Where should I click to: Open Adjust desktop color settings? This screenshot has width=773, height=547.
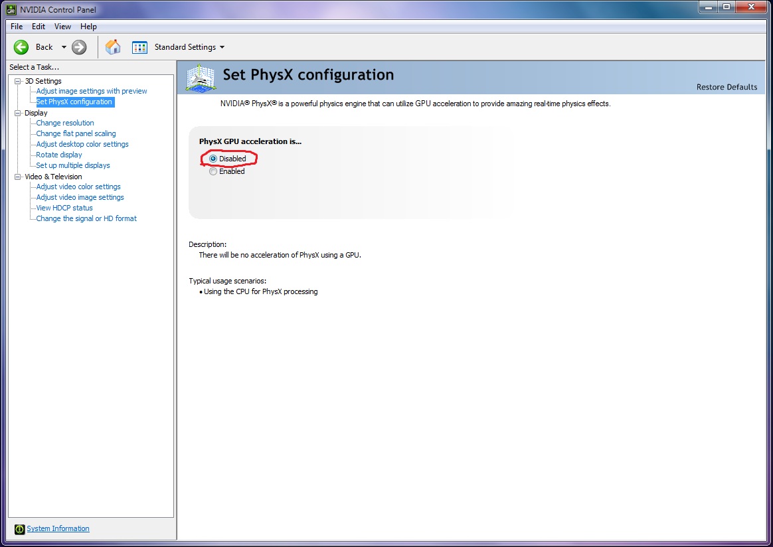(x=82, y=145)
